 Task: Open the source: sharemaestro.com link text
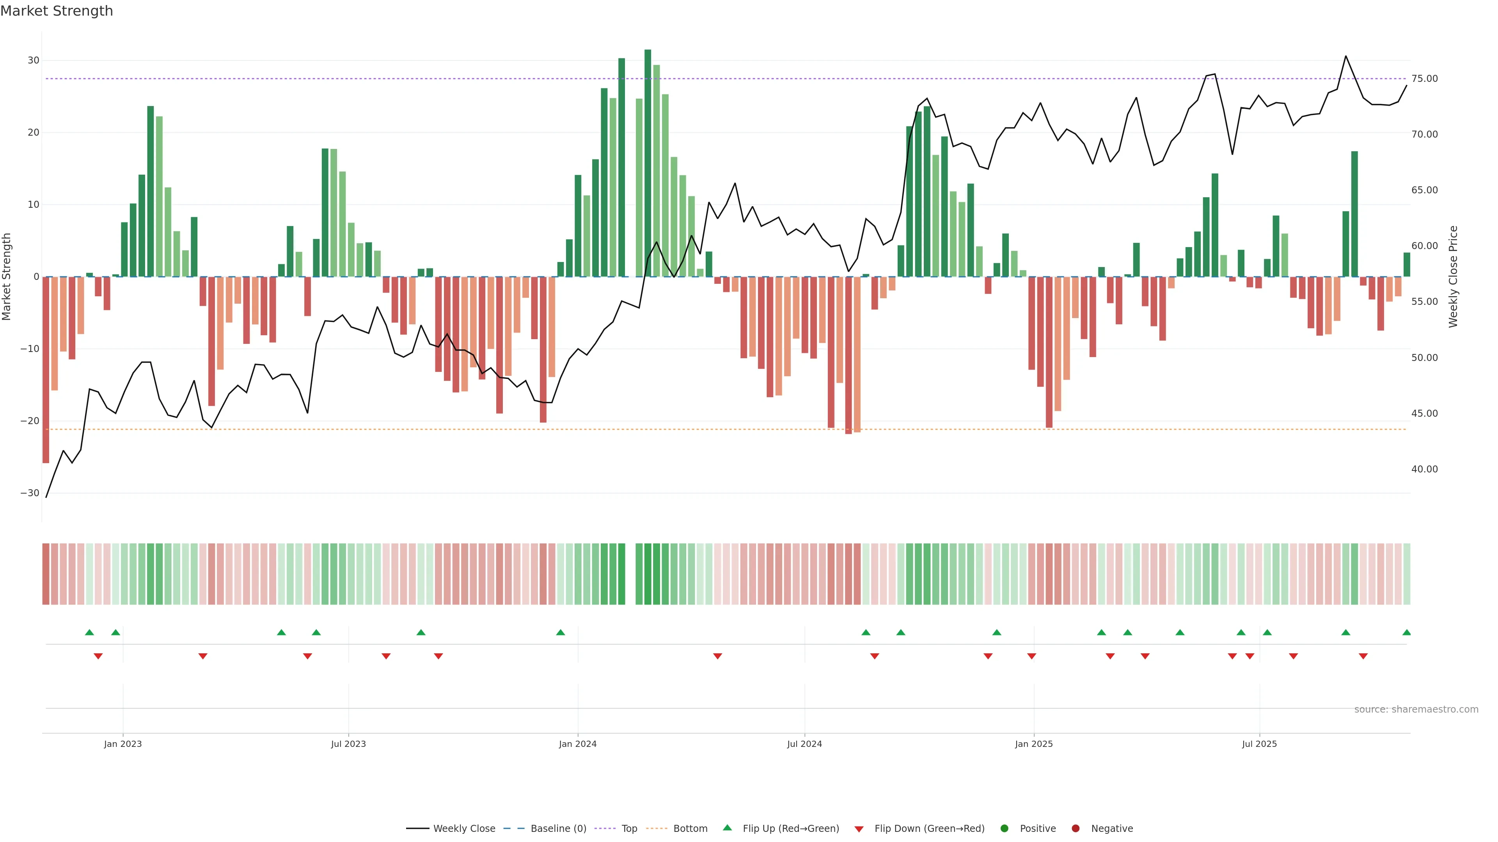(1416, 709)
